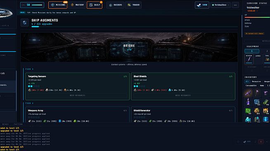270x151 pixels.
Task: Click the blue resource icon in Weapons Array
Action: 60,121
